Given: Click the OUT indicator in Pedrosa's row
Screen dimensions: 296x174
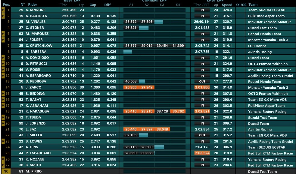Looking at the screenshot, I should point(202,82).
